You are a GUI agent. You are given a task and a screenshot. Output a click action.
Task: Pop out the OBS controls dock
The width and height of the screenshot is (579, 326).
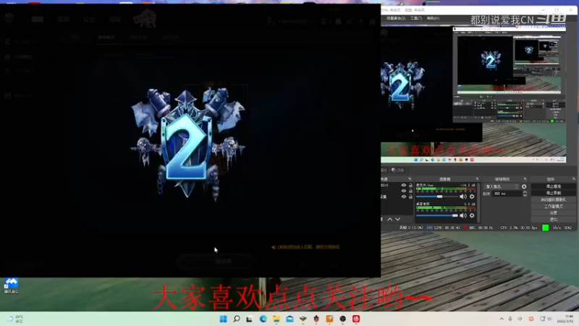point(573,179)
